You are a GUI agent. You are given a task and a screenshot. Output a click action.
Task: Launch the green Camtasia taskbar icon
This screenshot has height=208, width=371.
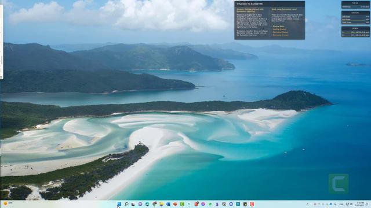(x=182, y=204)
